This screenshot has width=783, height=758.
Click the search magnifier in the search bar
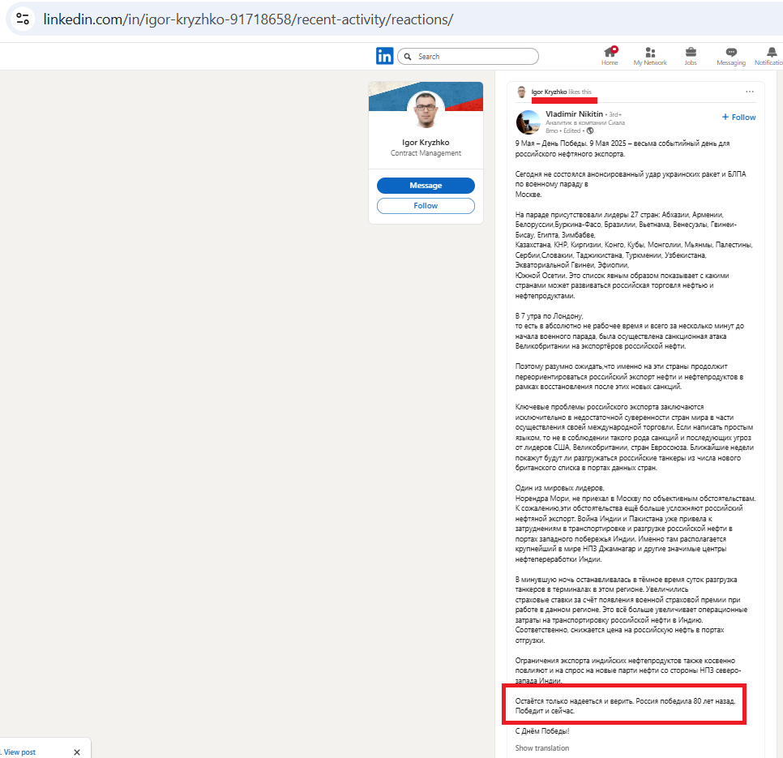tap(406, 56)
